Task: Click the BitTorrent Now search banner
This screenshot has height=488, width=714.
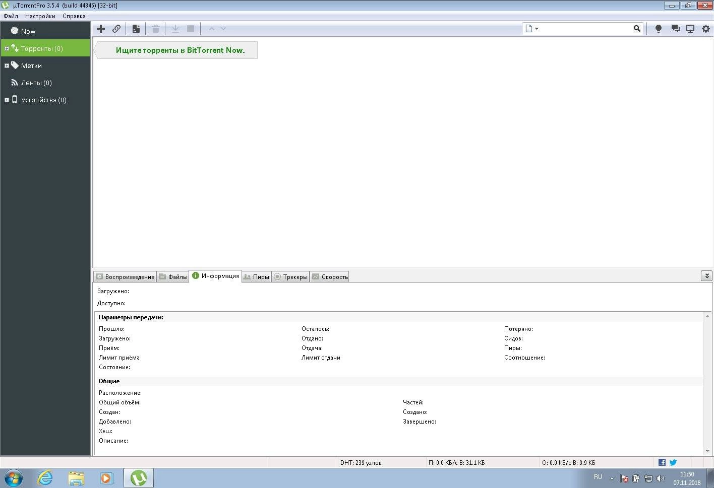Action: click(176, 50)
